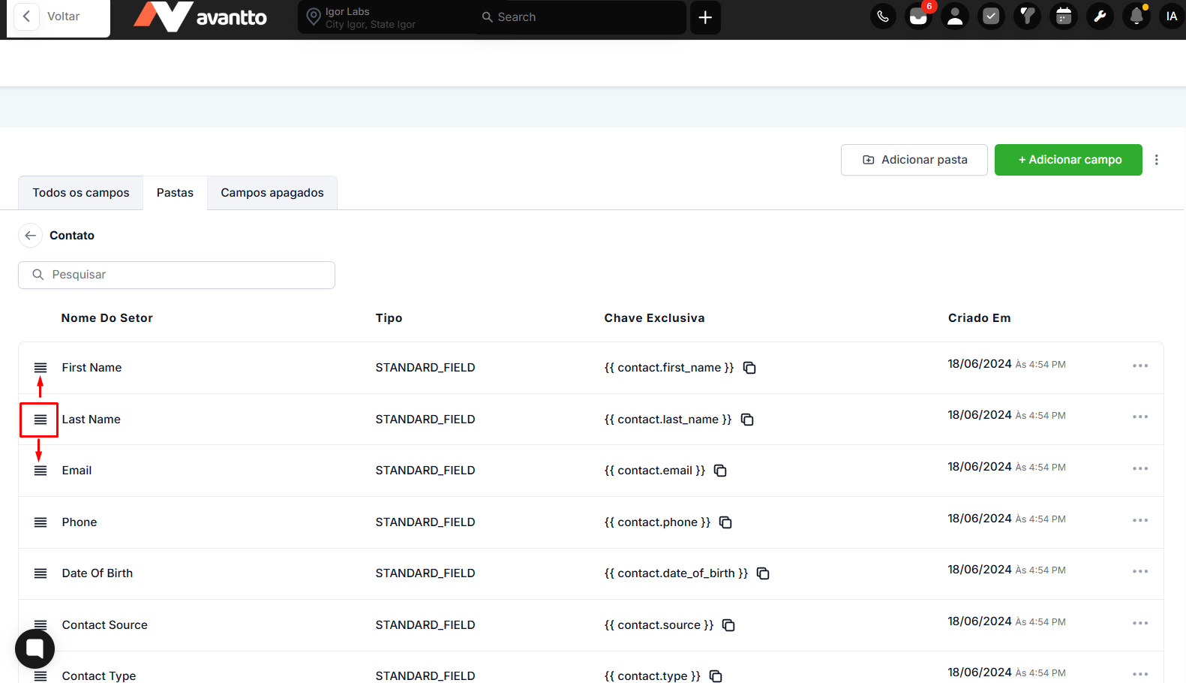Open the contacts person icon in top bar
This screenshot has height=683, width=1186.
[955, 17]
